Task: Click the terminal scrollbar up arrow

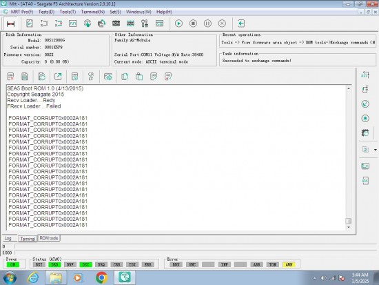Action: 349,88
